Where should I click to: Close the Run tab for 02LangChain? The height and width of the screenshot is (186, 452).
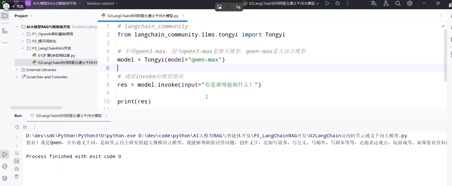pos(106,116)
